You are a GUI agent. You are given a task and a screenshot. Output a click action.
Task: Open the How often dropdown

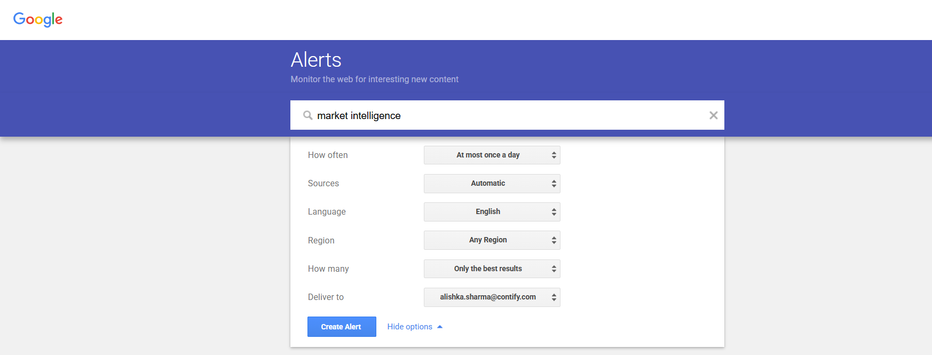[492, 155]
